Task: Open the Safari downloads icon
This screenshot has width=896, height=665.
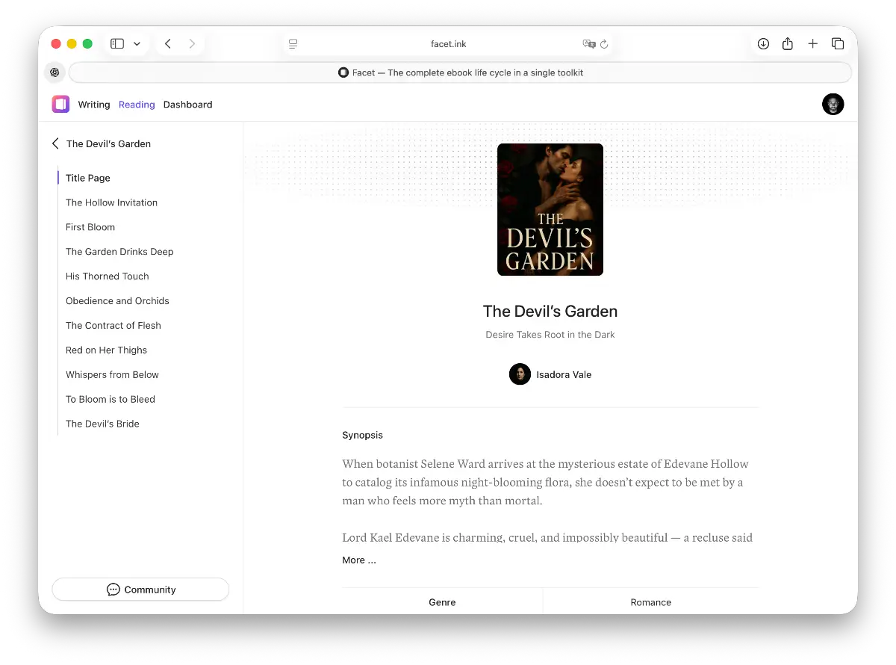Action: coord(763,44)
